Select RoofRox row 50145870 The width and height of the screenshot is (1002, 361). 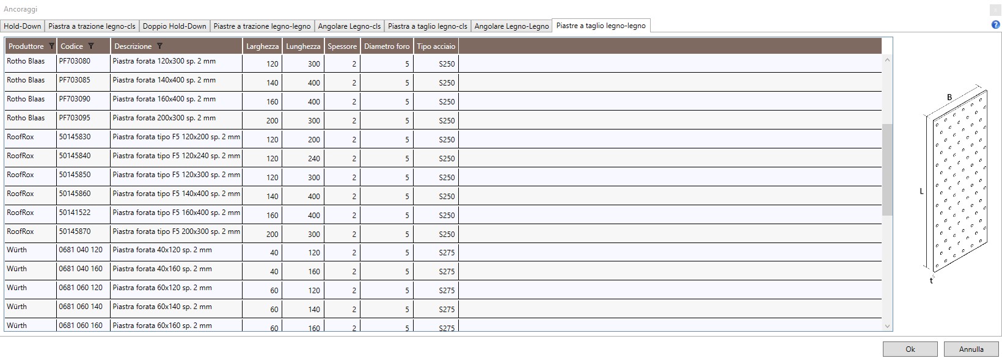(x=443, y=234)
